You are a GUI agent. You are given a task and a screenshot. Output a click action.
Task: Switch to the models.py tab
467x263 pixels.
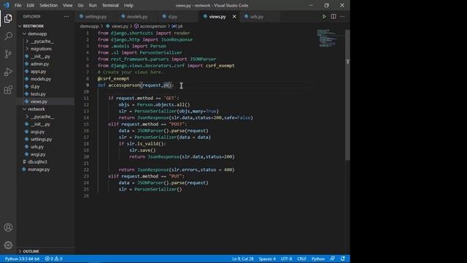(x=137, y=17)
